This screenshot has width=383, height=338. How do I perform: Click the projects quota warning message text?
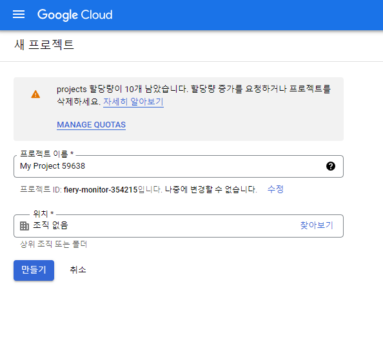193,95
